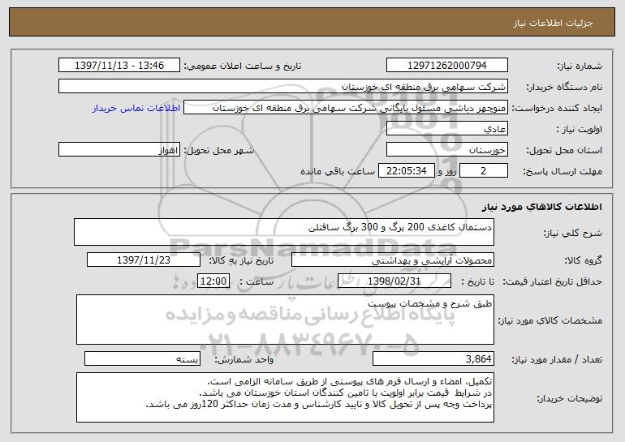Click the buyer notes text area

coord(285,397)
